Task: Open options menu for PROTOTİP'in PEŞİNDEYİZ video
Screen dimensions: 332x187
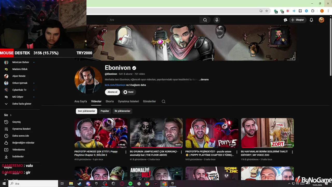Action: [237, 152]
